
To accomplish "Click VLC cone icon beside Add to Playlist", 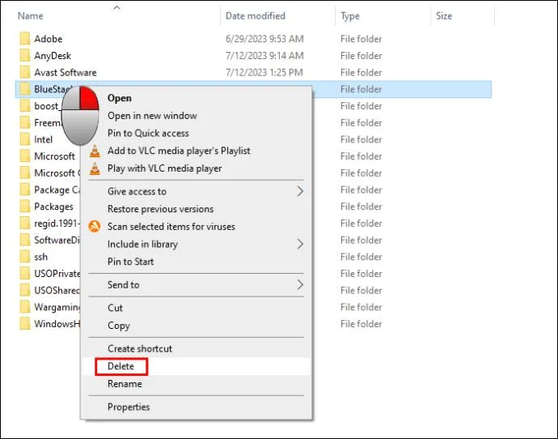I will tap(95, 151).
